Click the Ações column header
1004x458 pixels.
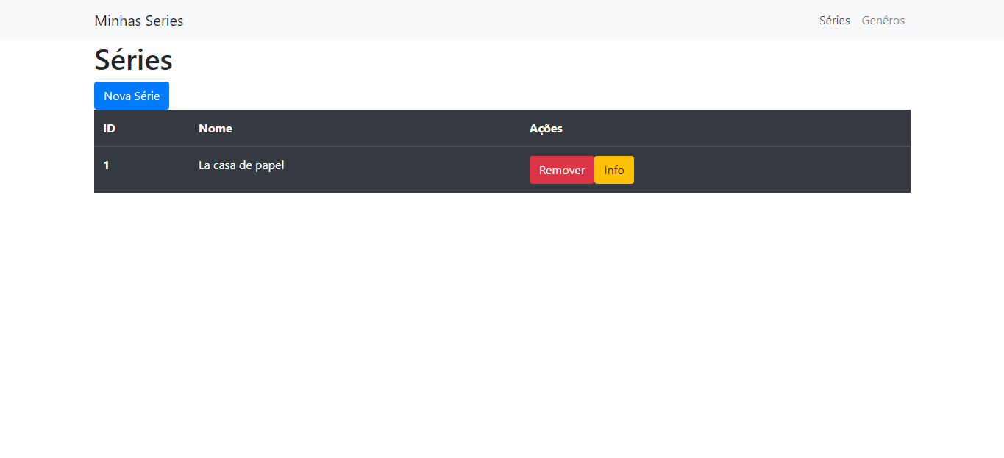click(x=545, y=128)
